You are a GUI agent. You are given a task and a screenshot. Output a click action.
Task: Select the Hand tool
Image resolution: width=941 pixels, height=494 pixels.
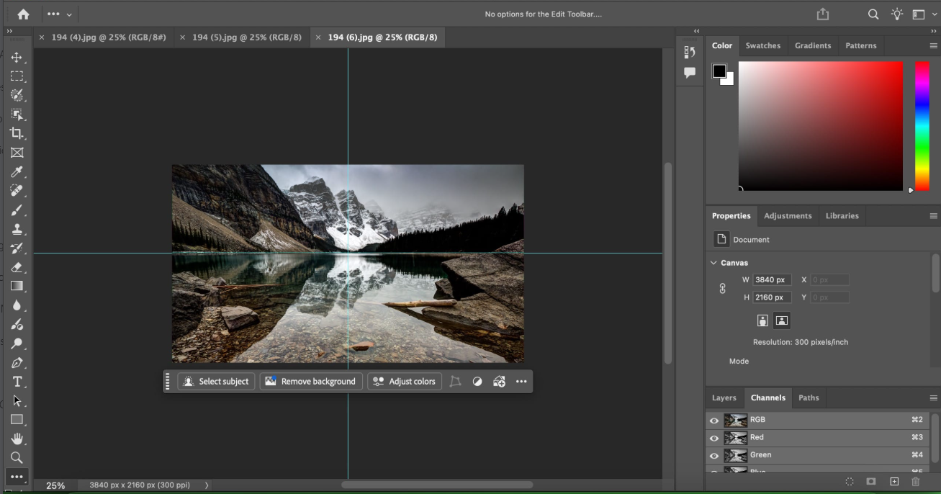pyautogui.click(x=17, y=439)
